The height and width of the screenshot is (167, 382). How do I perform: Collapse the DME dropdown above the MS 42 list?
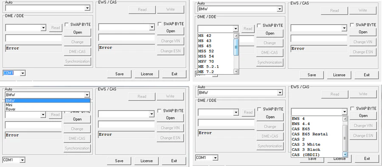pyautogui.click(x=235, y=29)
